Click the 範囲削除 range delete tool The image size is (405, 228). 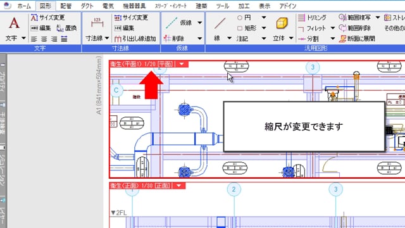tap(355, 28)
